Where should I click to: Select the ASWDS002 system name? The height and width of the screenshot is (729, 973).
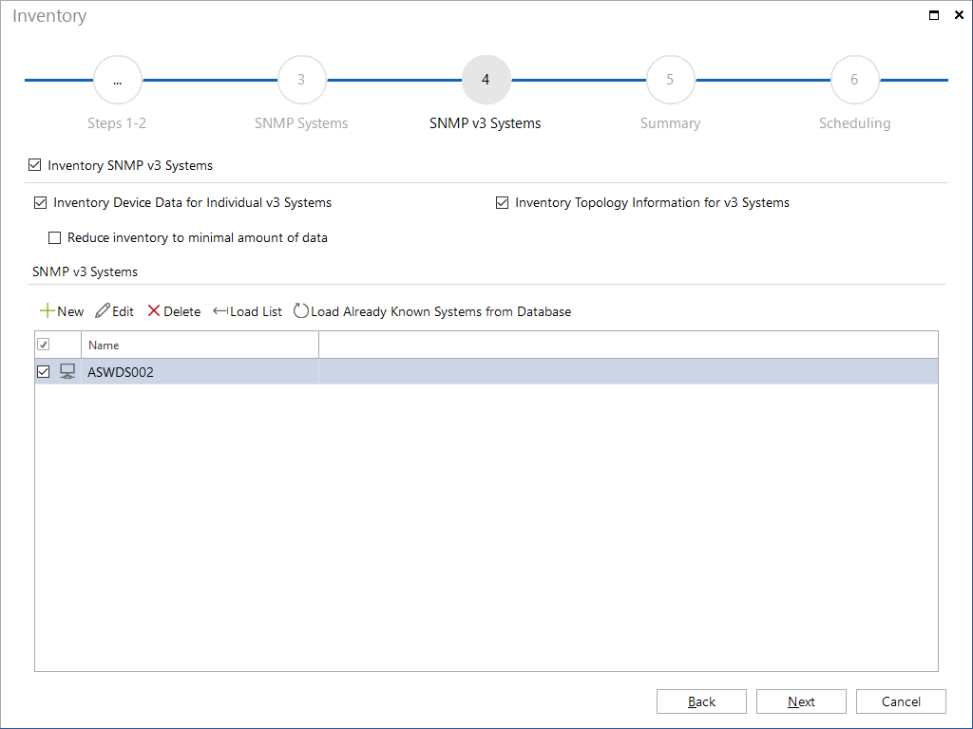(121, 372)
